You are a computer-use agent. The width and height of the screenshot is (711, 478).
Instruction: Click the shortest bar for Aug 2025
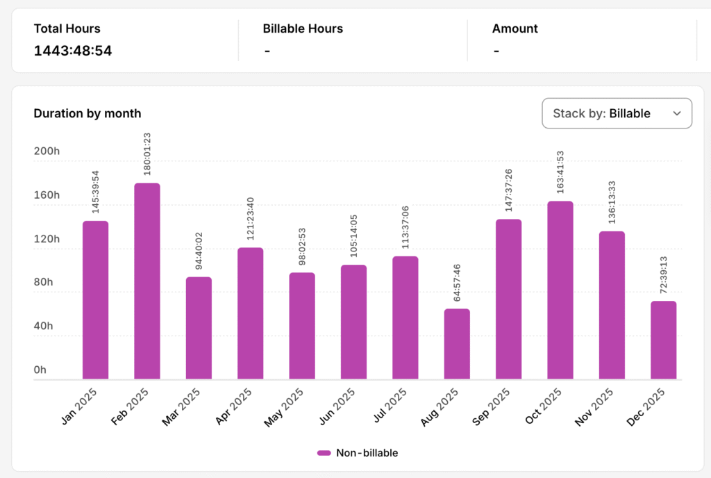[x=457, y=344]
